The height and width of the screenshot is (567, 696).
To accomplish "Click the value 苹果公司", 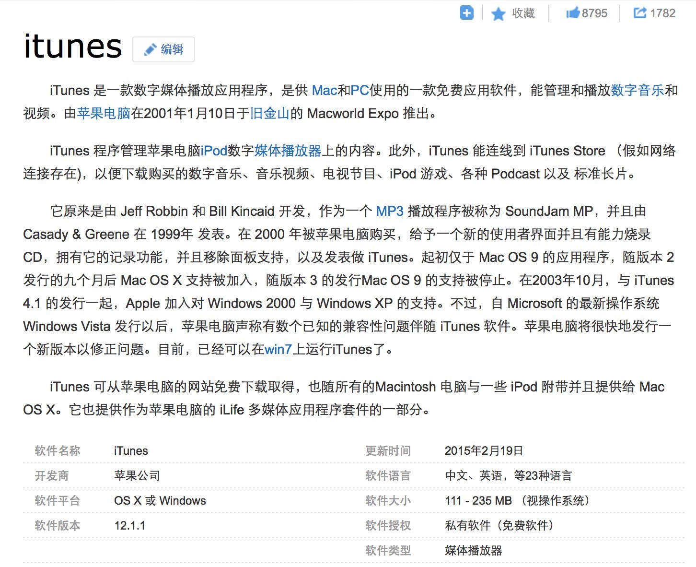I will (x=137, y=475).
